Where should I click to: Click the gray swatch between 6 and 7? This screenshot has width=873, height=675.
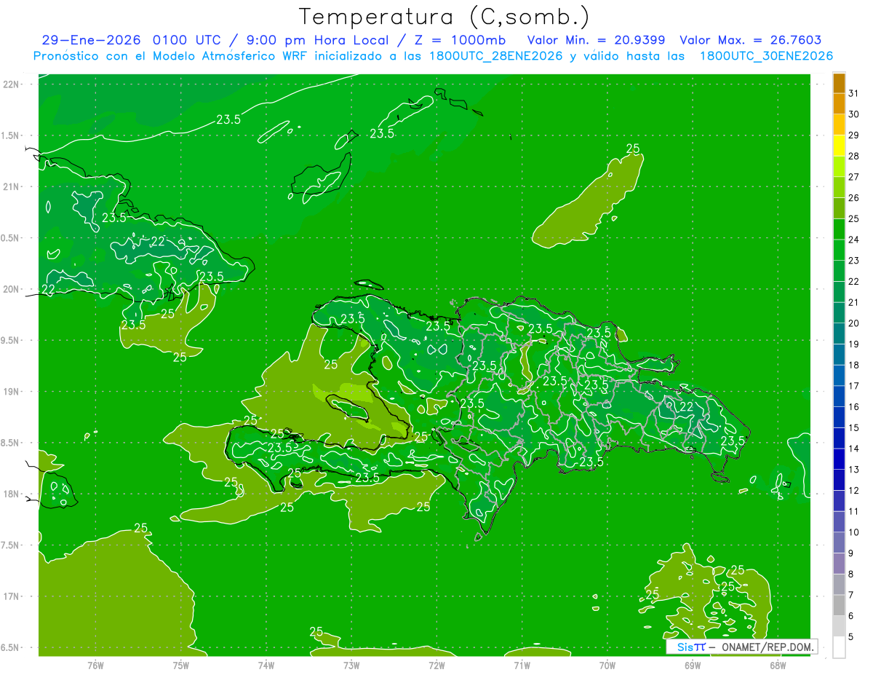839,606
